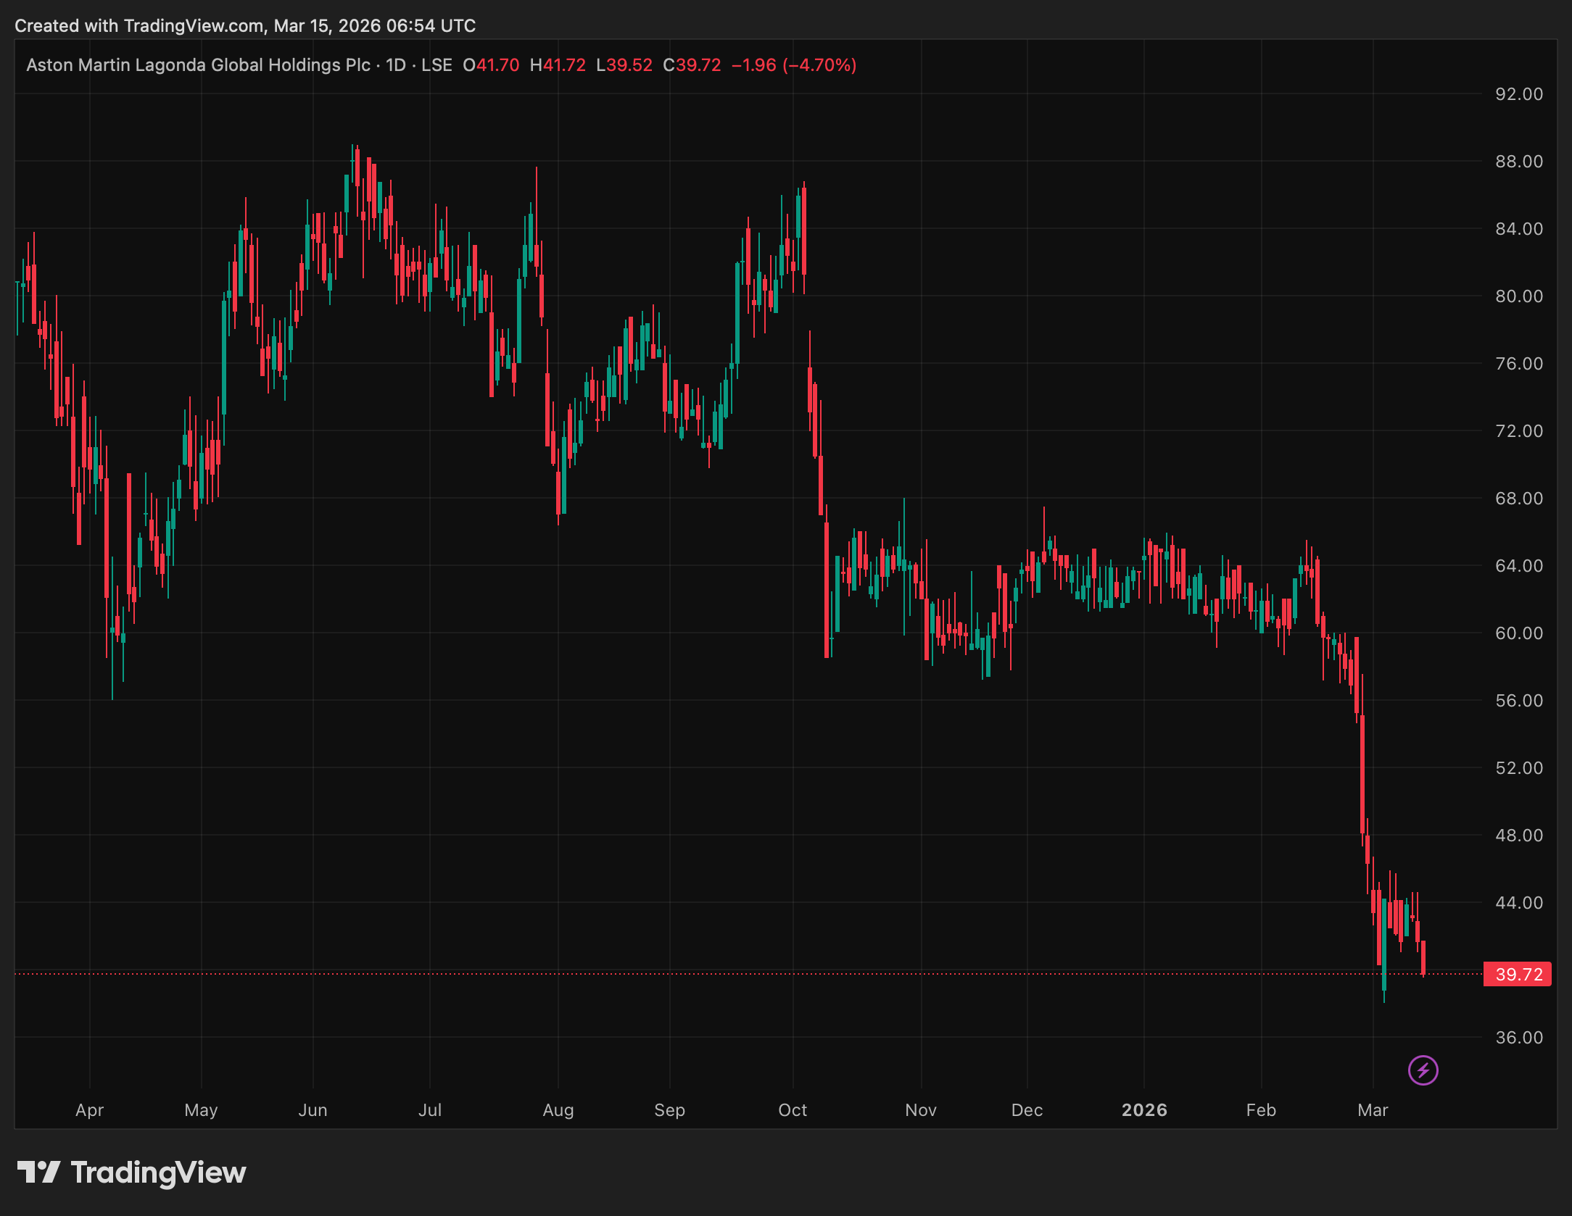Viewport: 1572px width, 1216px height.
Task: Click the 92.00 price scale label
Action: coord(1519,94)
